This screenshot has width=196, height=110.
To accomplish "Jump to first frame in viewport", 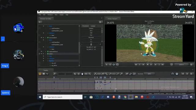I will point(136,64).
